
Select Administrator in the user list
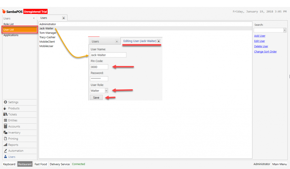tap(145, 24)
